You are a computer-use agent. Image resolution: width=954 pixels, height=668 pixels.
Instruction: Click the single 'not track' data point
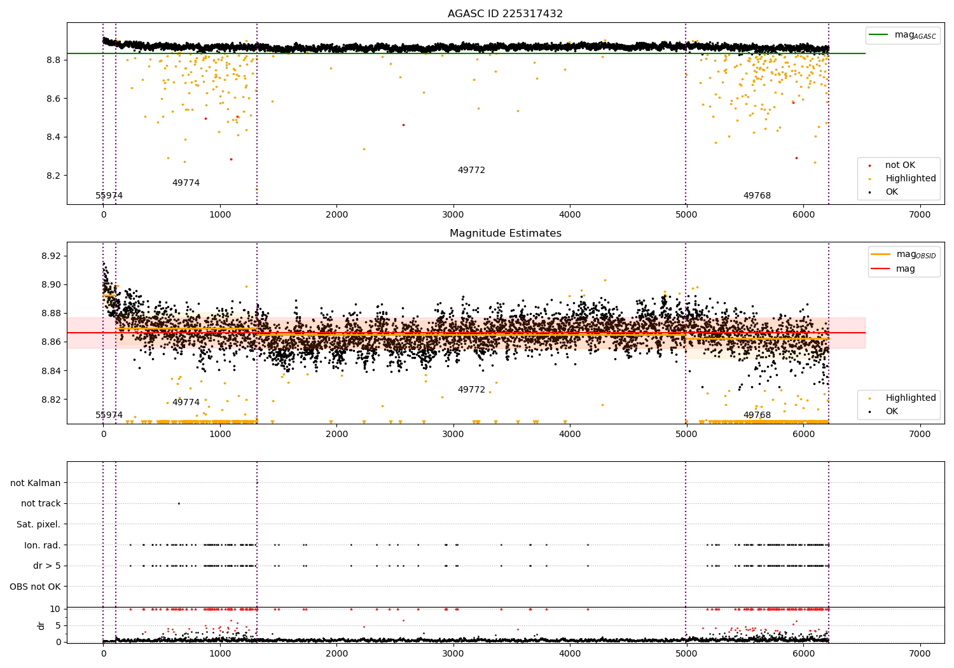click(179, 503)
